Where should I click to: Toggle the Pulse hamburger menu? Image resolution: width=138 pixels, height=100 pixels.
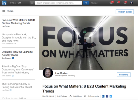4,11
